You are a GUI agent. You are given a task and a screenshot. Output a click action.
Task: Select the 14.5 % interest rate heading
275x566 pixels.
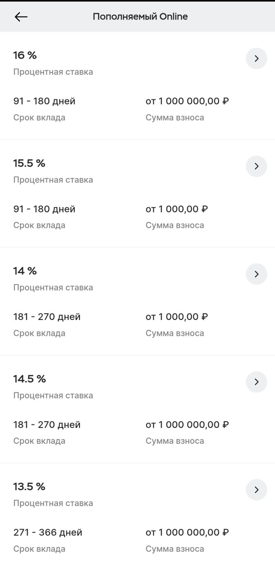click(29, 379)
